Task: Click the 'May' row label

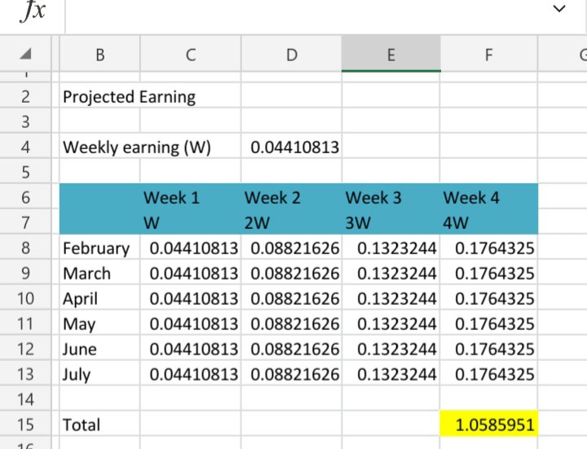Action: [x=99, y=324]
